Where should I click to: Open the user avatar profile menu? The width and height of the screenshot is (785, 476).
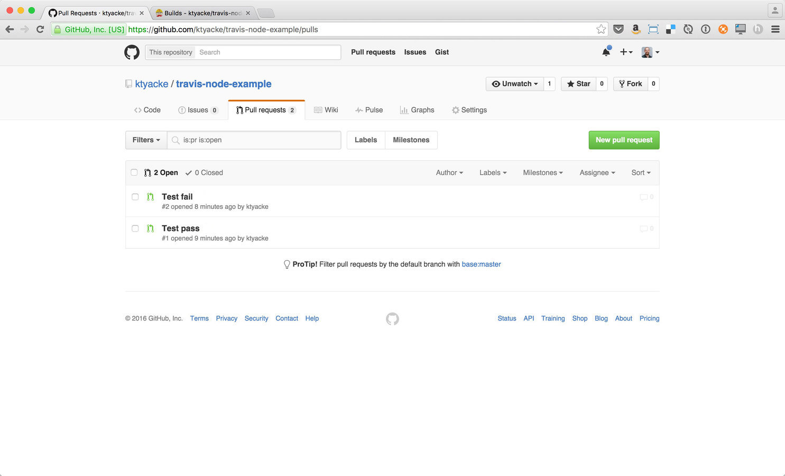[650, 52]
